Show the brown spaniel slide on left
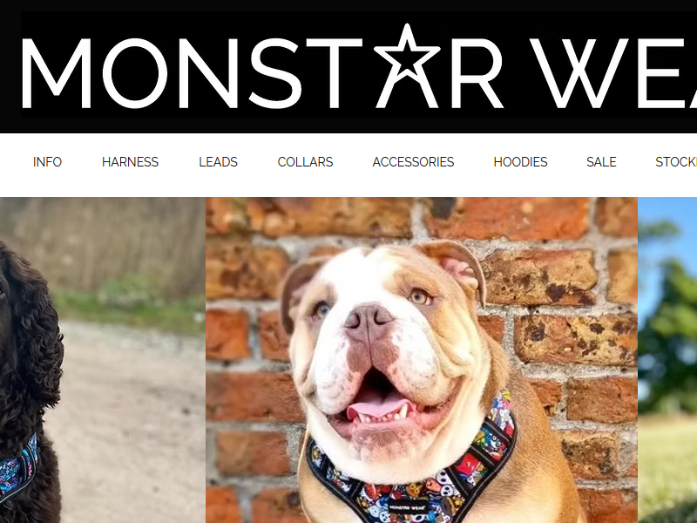The height and width of the screenshot is (523, 697). click(x=103, y=360)
